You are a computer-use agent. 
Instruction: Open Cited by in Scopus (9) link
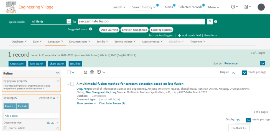(112, 103)
